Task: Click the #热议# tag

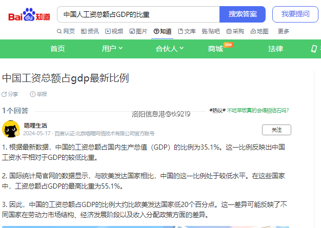Action: [217, 111]
